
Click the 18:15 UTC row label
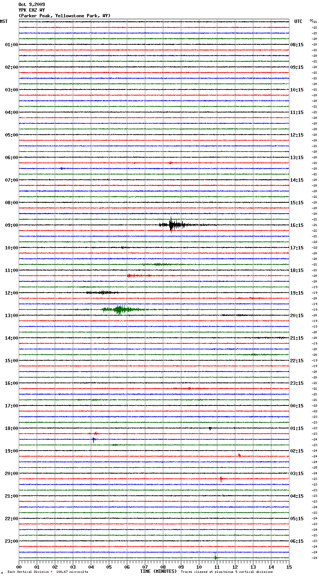click(x=297, y=270)
